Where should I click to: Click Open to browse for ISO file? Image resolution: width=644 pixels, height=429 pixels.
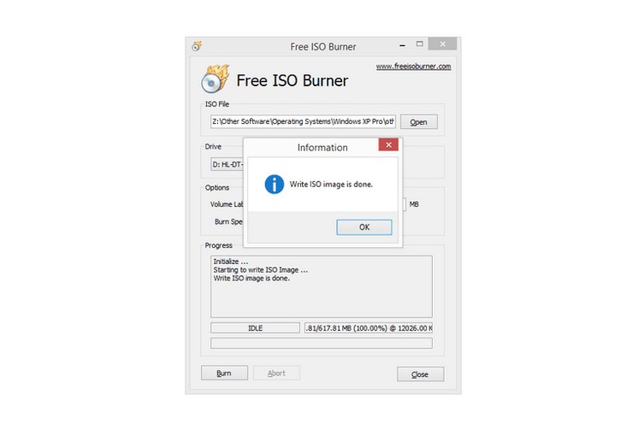[x=418, y=121]
